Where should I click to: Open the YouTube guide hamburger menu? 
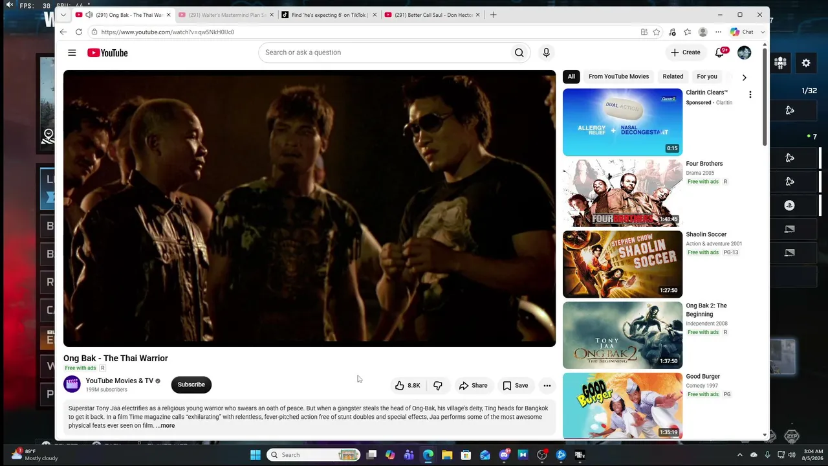(72, 52)
